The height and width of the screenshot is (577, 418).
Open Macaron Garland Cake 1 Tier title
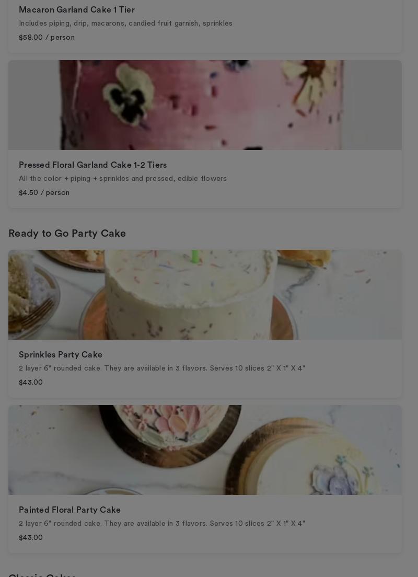point(76,9)
